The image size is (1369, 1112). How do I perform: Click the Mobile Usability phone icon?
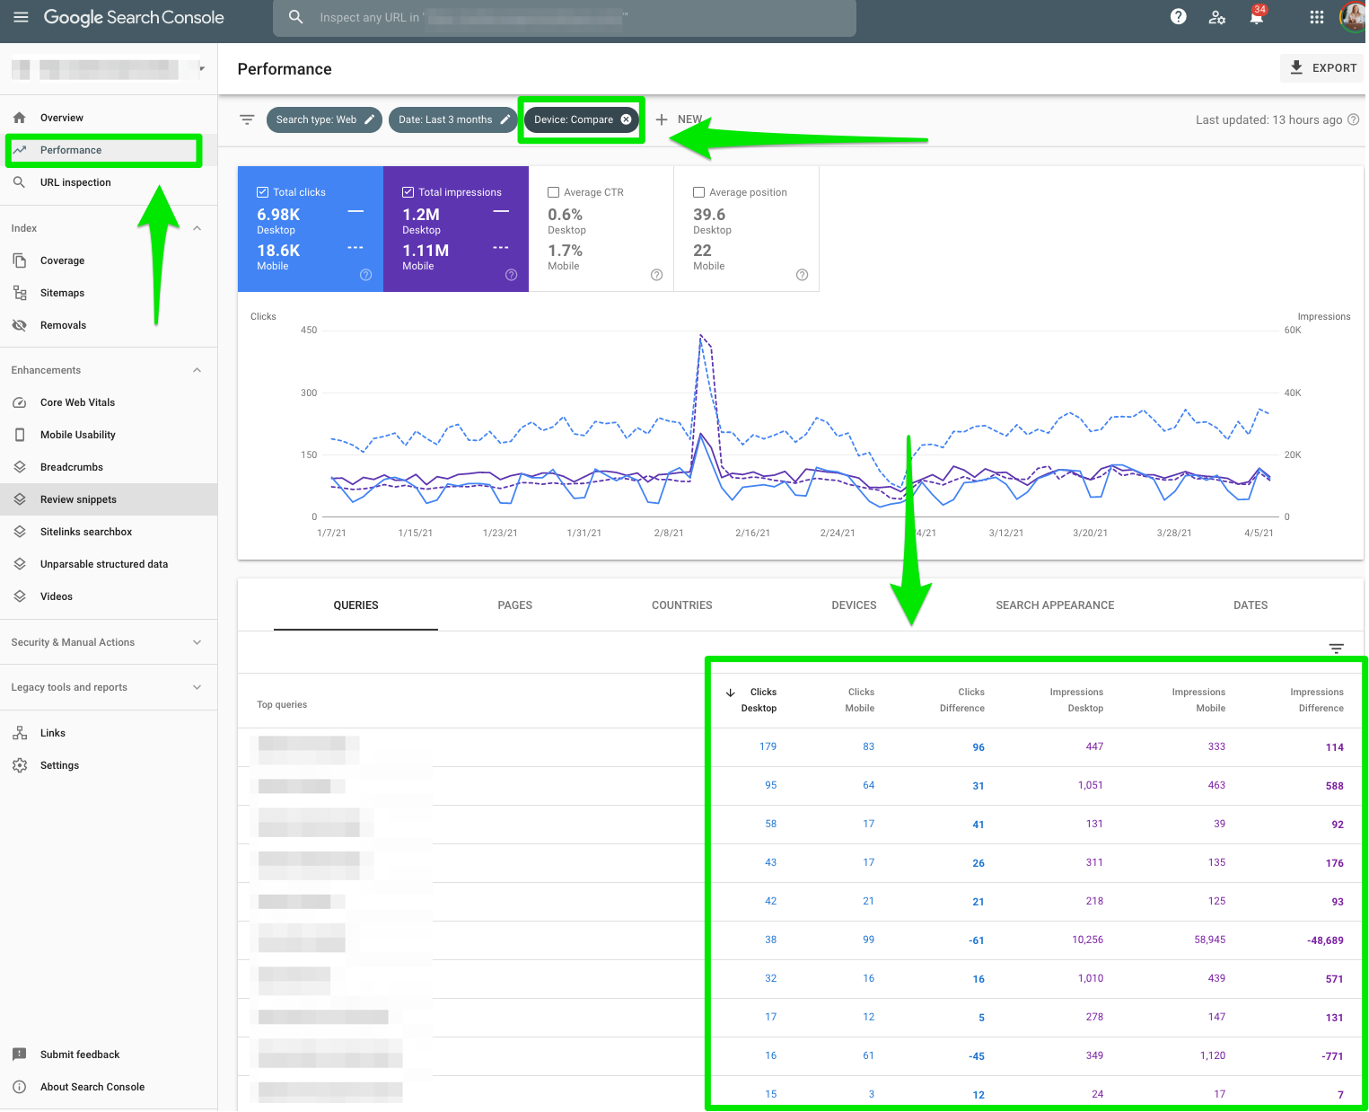pyautogui.click(x=20, y=435)
